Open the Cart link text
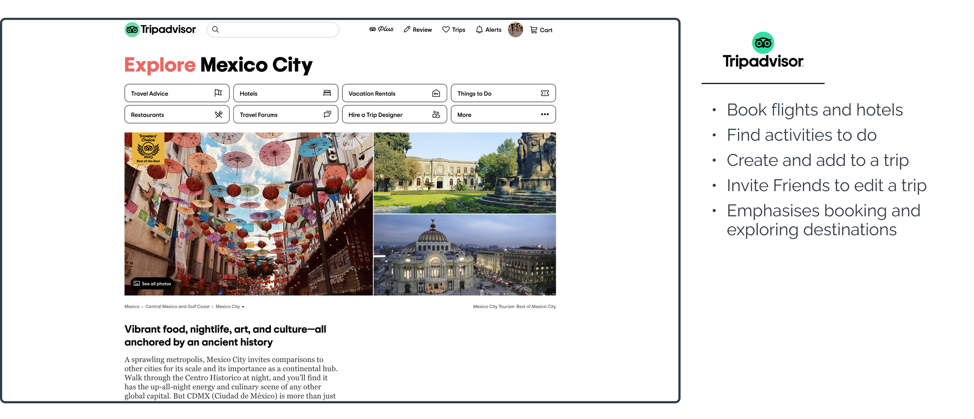The height and width of the screenshot is (419, 974). [546, 30]
